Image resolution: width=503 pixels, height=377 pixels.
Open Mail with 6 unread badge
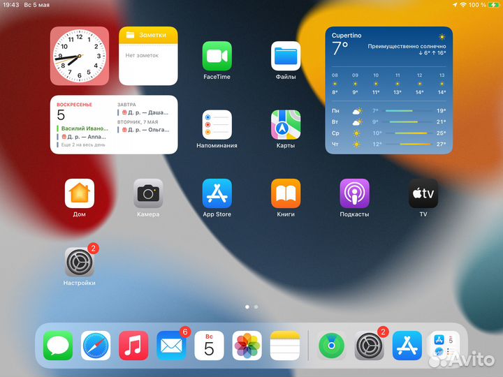click(171, 346)
